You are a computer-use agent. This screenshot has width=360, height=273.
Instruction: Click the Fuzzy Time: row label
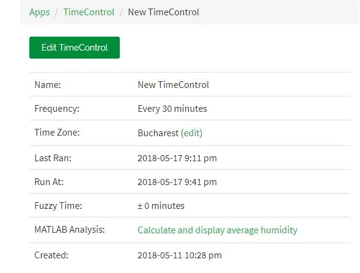tap(58, 206)
